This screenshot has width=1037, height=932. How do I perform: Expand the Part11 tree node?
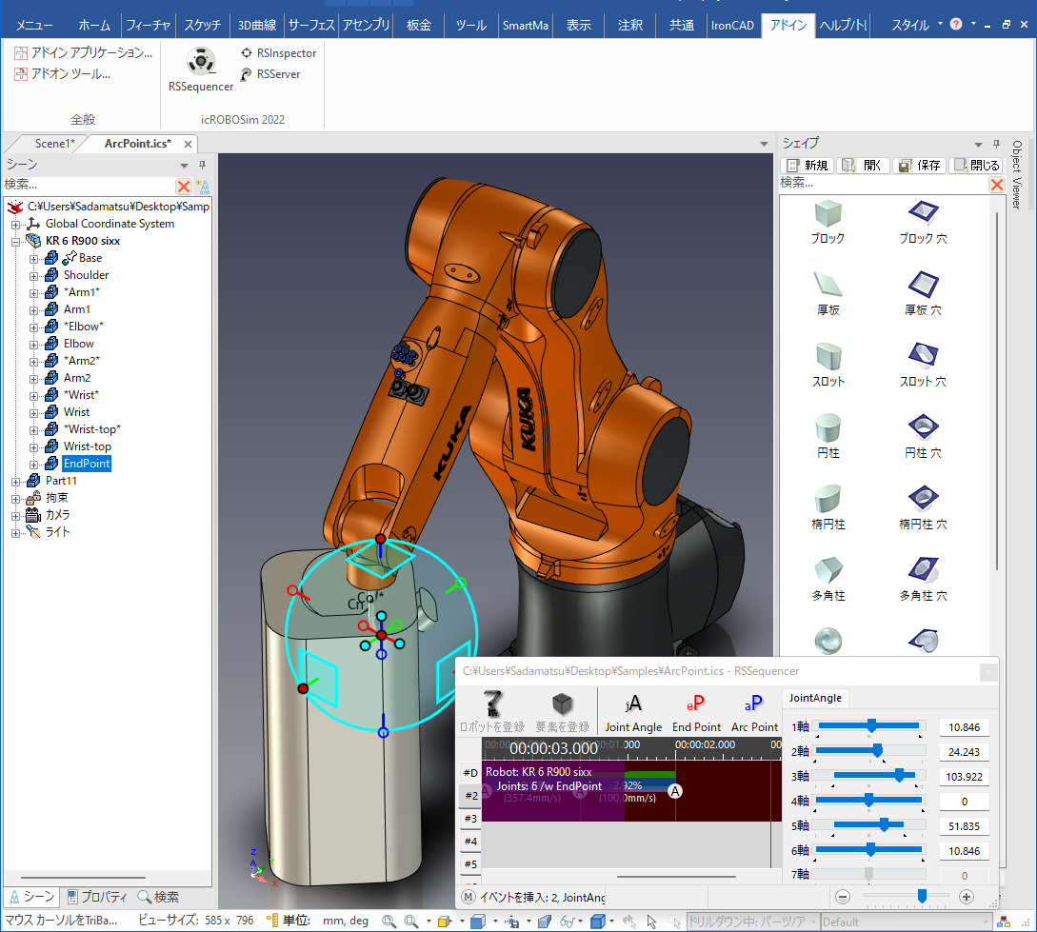[x=16, y=481]
